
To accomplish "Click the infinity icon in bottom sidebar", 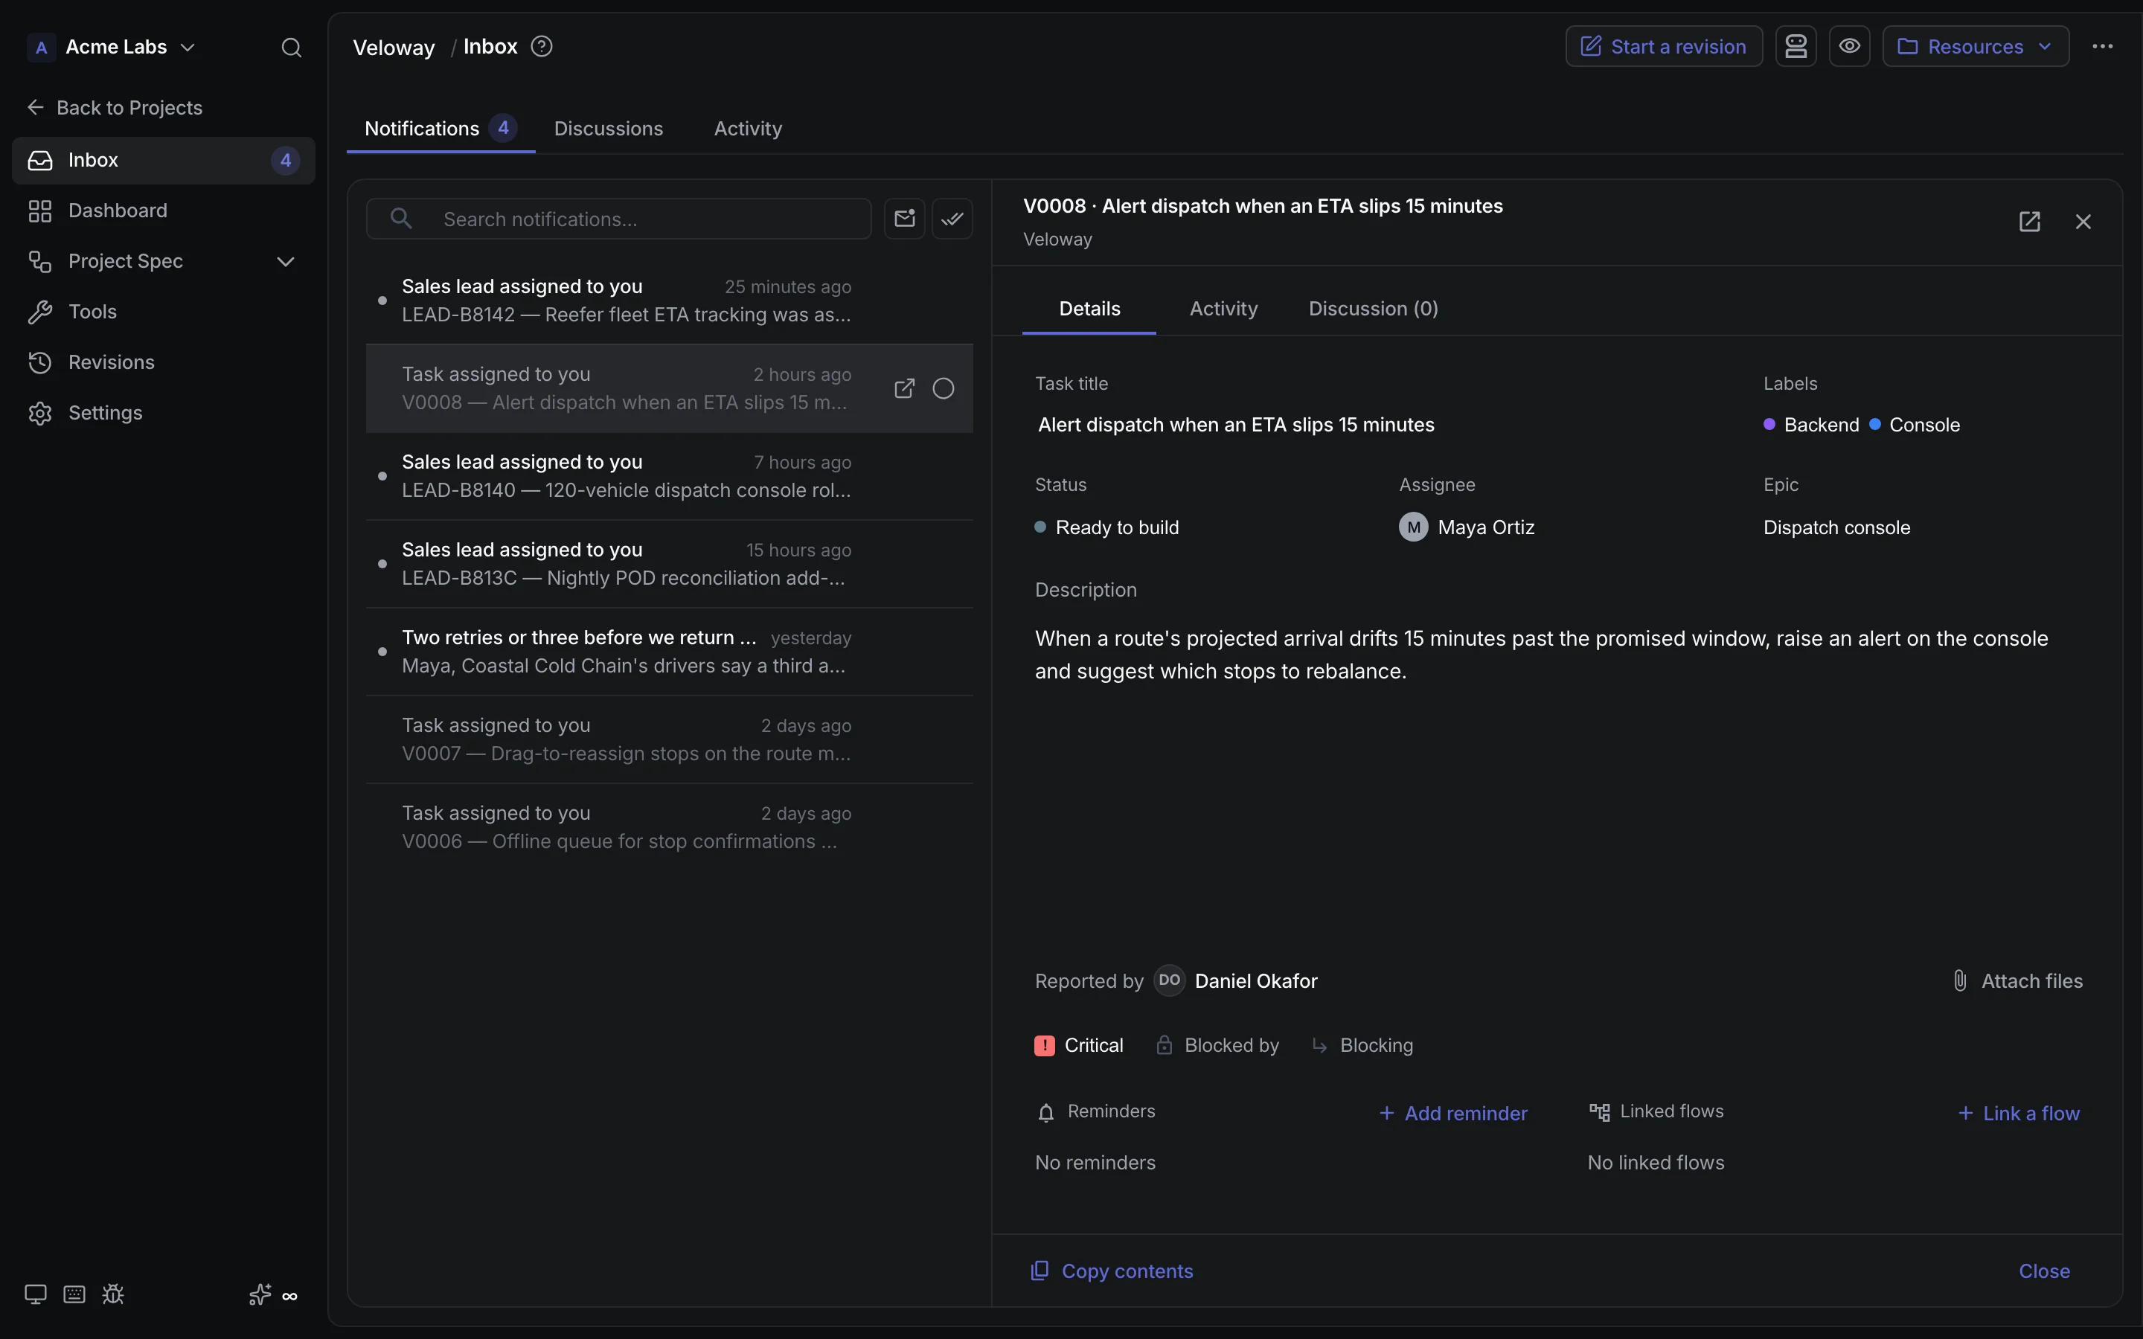I will click(289, 1297).
